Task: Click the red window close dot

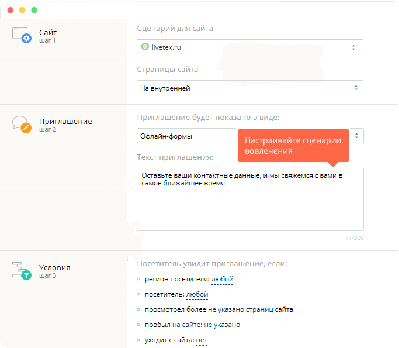Action: [11, 10]
